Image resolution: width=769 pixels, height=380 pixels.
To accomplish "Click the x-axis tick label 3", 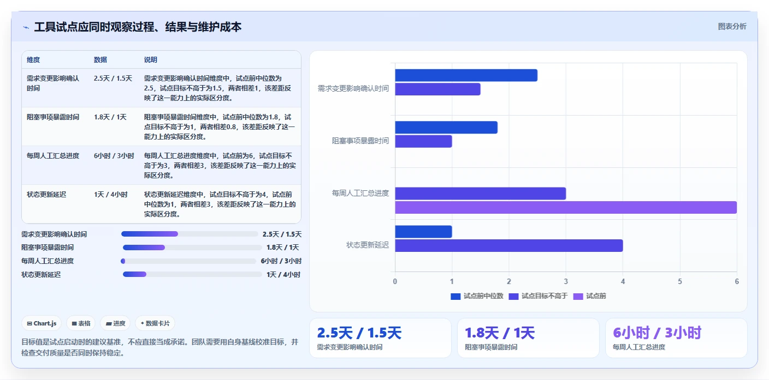I will click(566, 281).
